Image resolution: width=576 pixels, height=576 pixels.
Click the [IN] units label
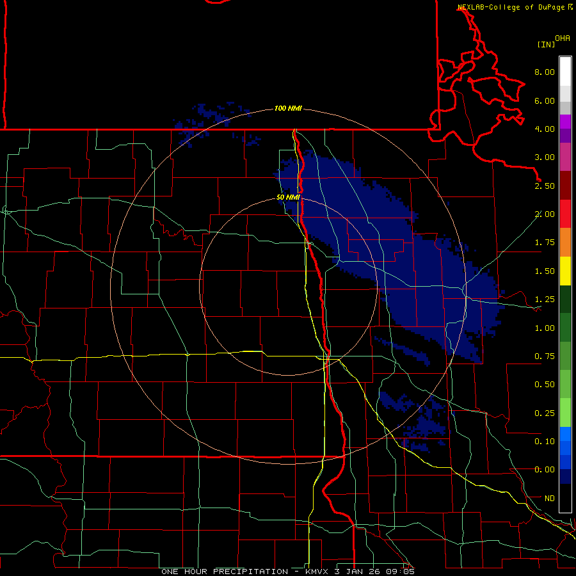pyautogui.click(x=546, y=44)
